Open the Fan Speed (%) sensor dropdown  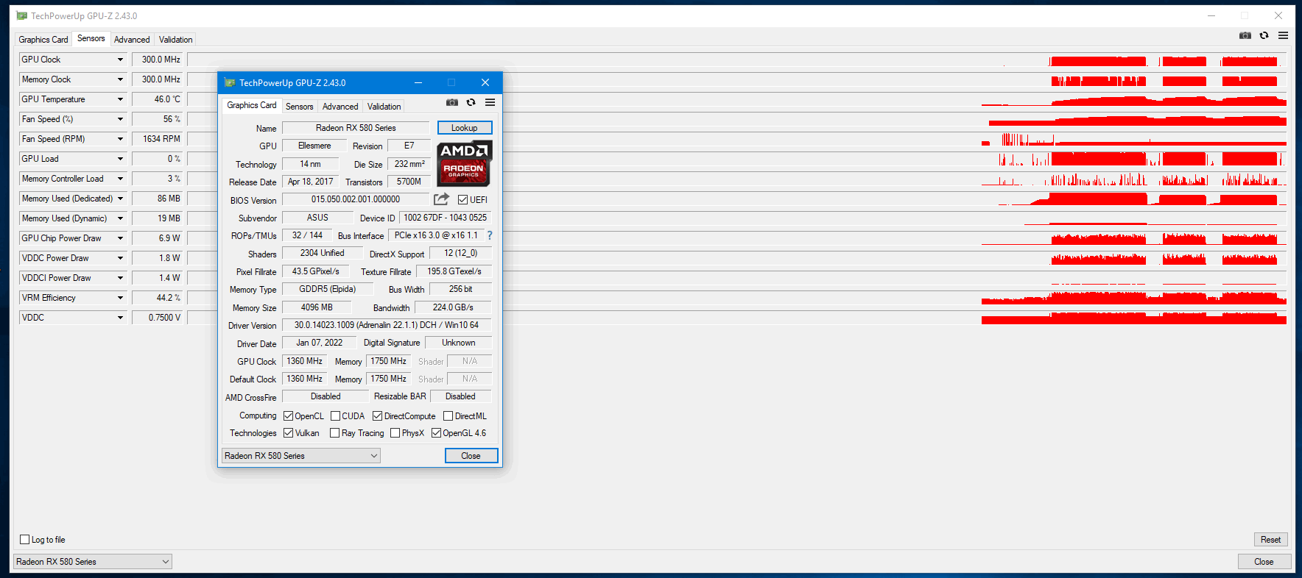pos(120,119)
